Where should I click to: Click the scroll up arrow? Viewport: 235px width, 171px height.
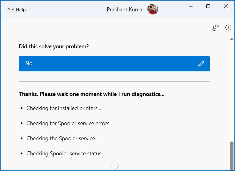point(232,39)
